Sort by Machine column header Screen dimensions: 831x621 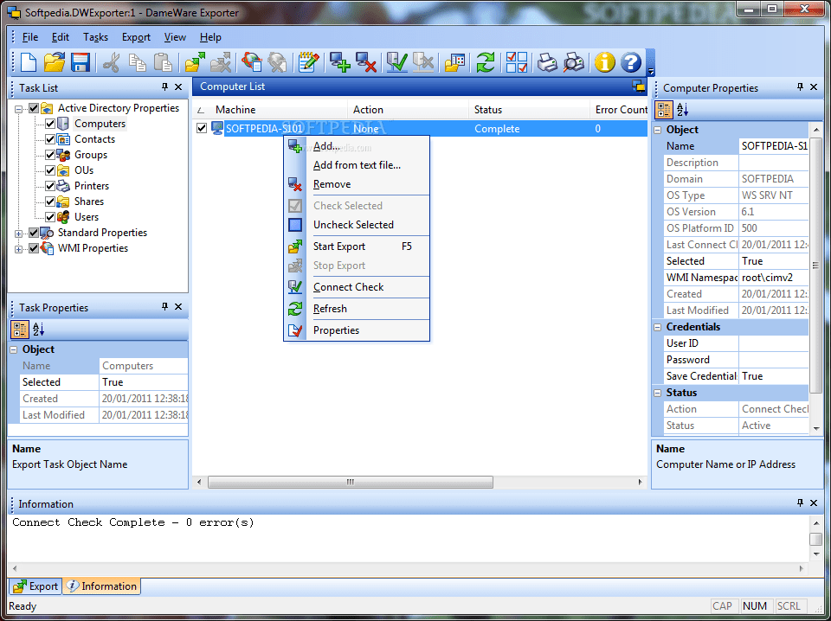[270, 110]
